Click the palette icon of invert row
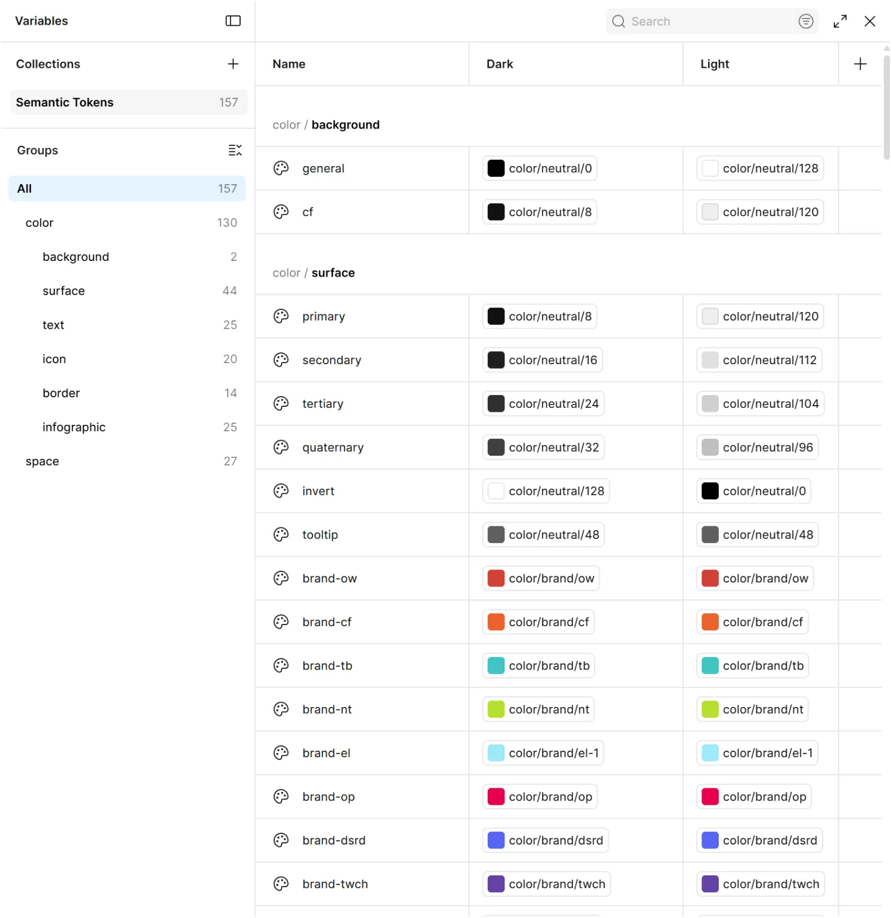Screen dimensions: 891x918 point(281,491)
